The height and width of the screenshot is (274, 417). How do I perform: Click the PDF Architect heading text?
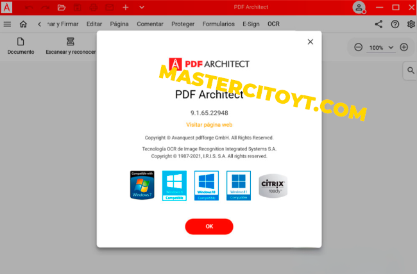click(209, 95)
